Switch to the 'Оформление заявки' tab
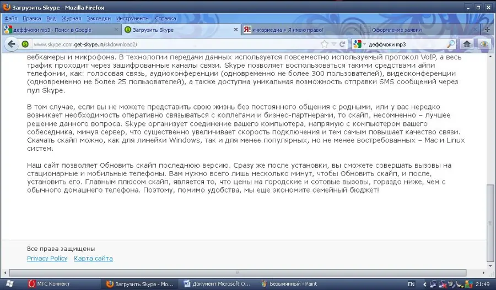This screenshot has width=496, height=290. coord(420,30)
